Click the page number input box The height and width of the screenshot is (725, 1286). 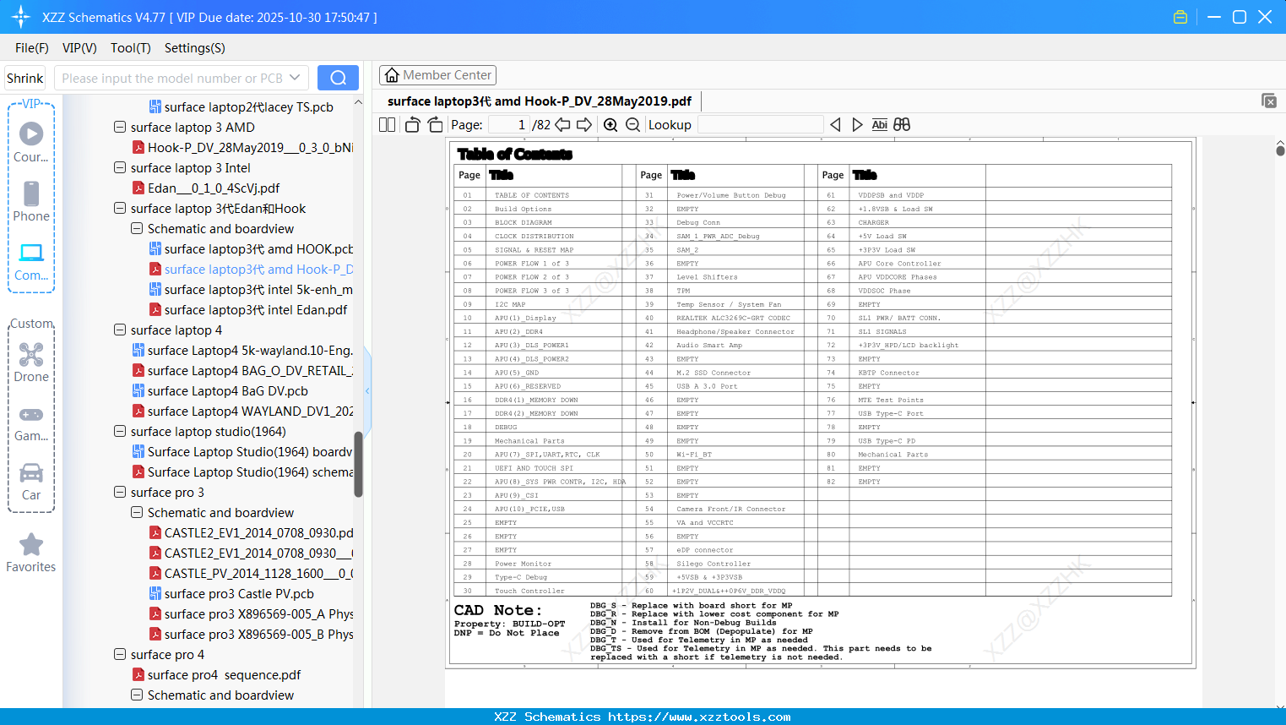click(508, 124)
